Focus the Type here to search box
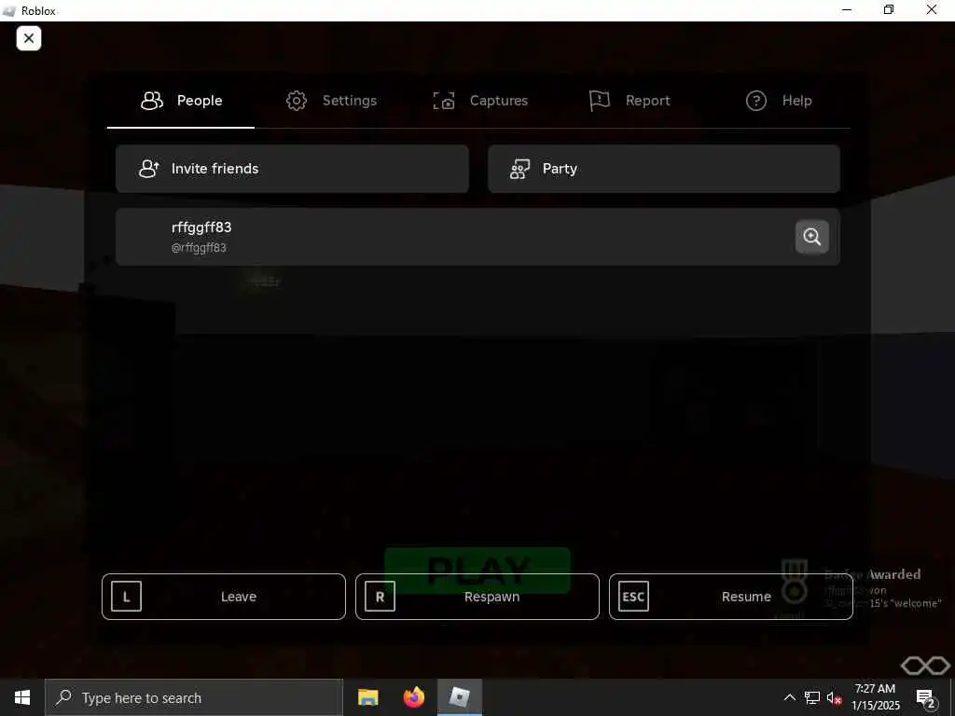This screenshot has height=716, width=955. click(x=194, y=697)
